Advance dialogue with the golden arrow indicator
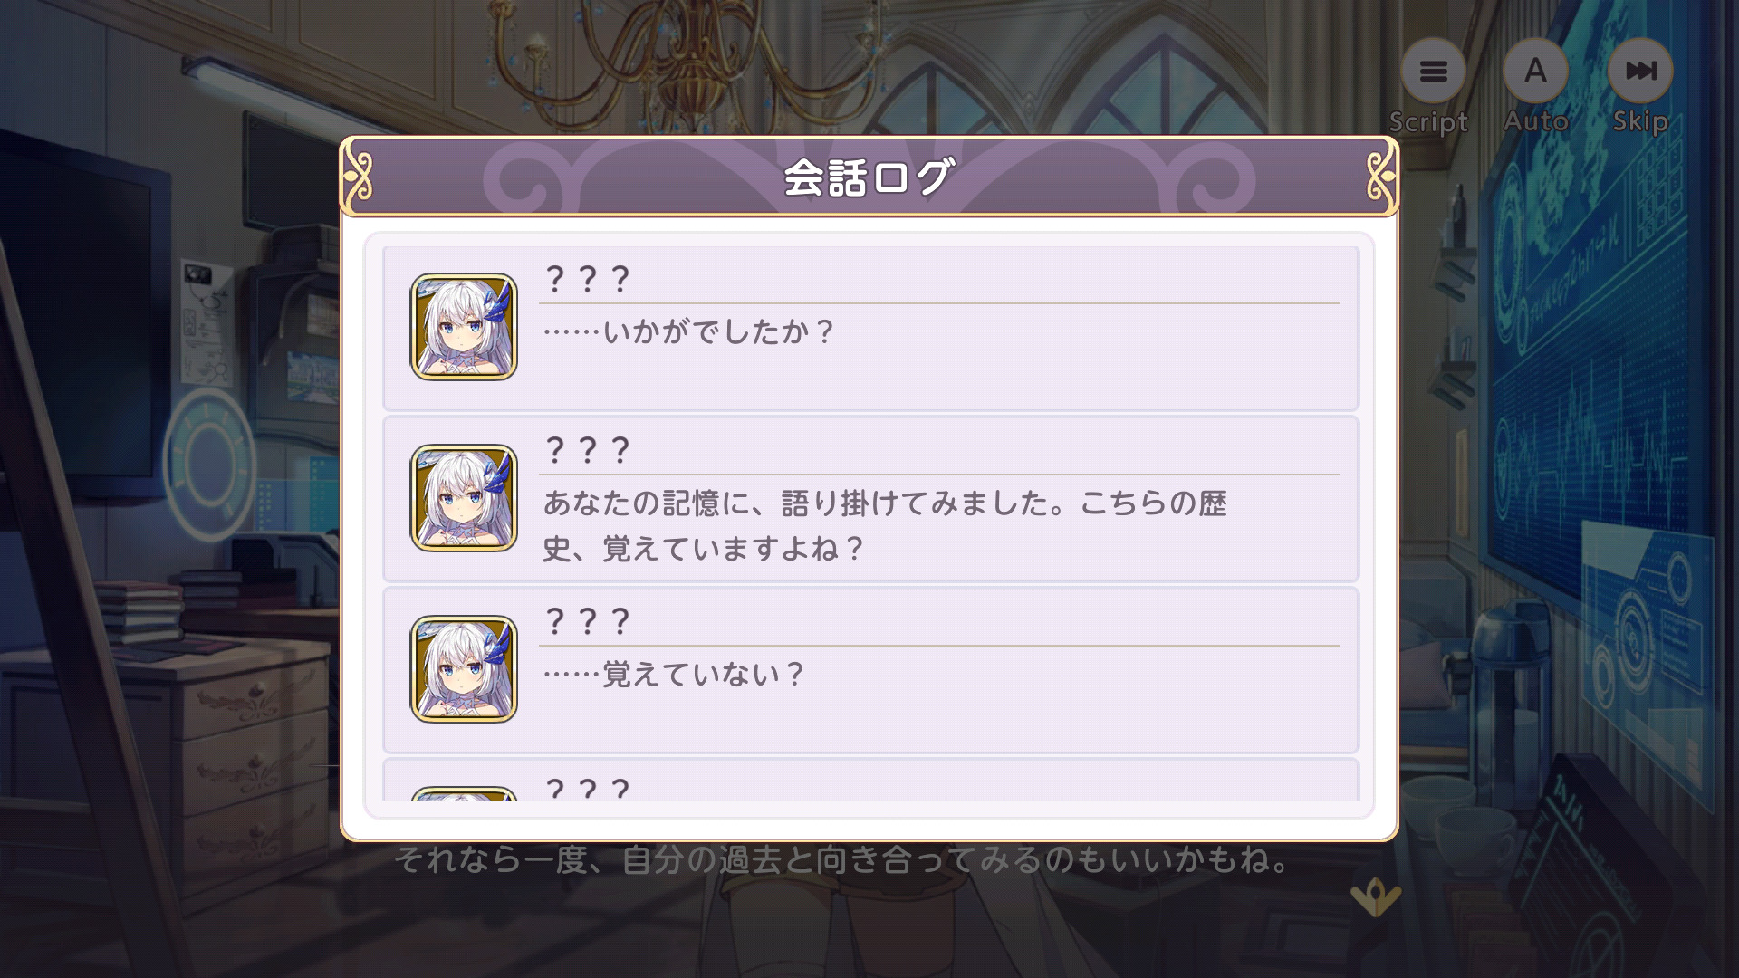Image resolution: width=1739 pixels, height=978 pixels. coord(1376,896)
